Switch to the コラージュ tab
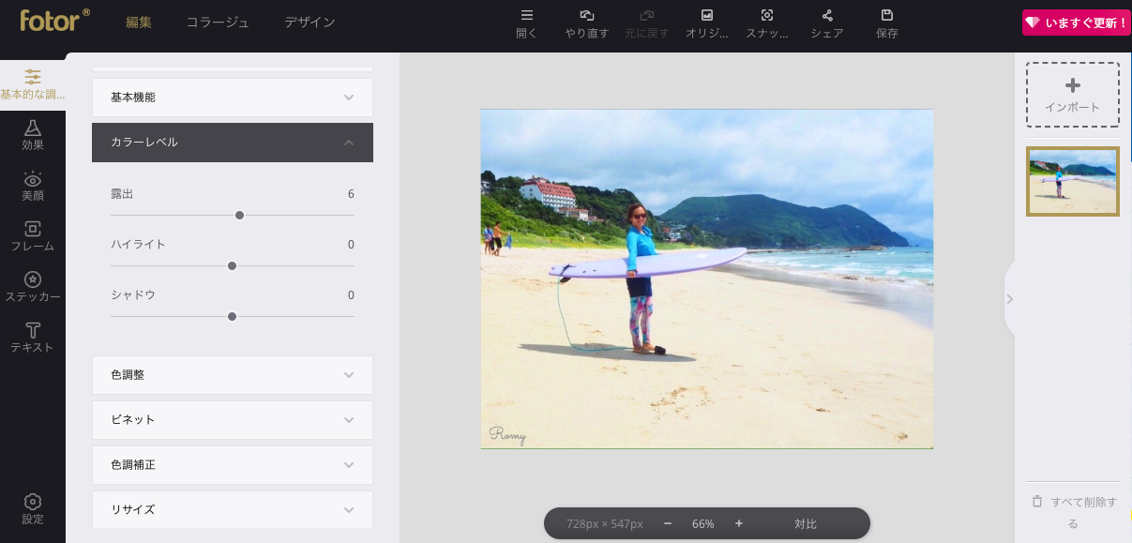 218,23
